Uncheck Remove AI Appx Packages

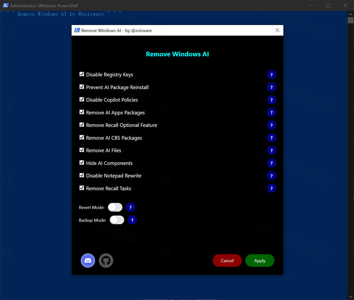[82, 112]
